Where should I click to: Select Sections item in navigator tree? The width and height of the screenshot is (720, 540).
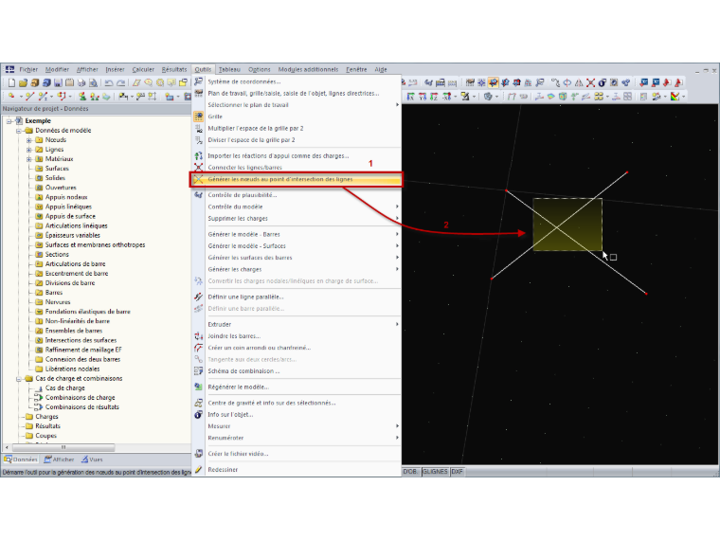click(57, 255)
